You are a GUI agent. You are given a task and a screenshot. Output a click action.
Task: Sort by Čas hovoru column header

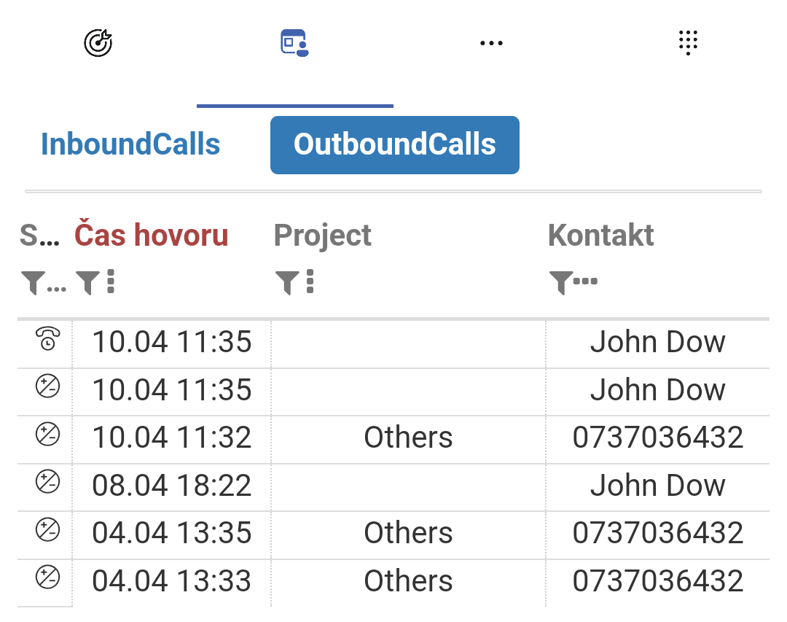[x=152, y=235]
